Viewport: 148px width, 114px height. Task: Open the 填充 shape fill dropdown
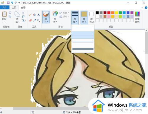click(64, 16)
